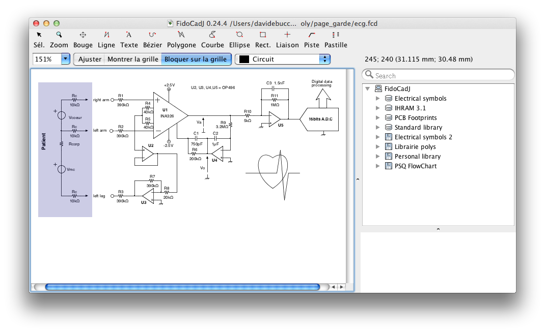Activate the Zoom magnifier tool
The height and width of the screenshot is (333, 545).
(59, 39)
